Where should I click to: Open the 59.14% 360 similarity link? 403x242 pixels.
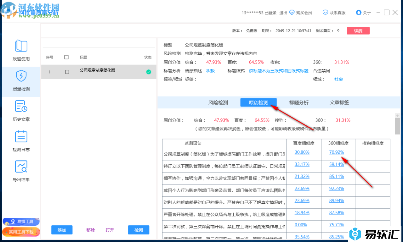(337, 164)
